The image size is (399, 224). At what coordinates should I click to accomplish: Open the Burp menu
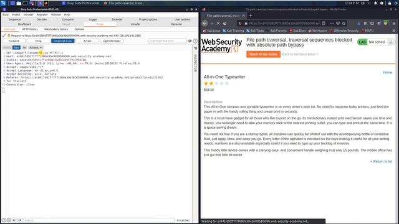click(6, 15)
